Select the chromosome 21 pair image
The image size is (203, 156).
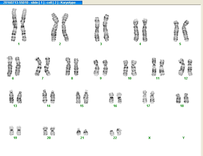(82, 132)
